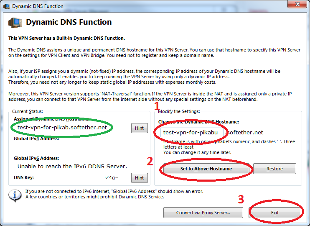Click the 'Global IPv4 Address:' label
Viewport: 310px width, 226px height.
point(36,139)
